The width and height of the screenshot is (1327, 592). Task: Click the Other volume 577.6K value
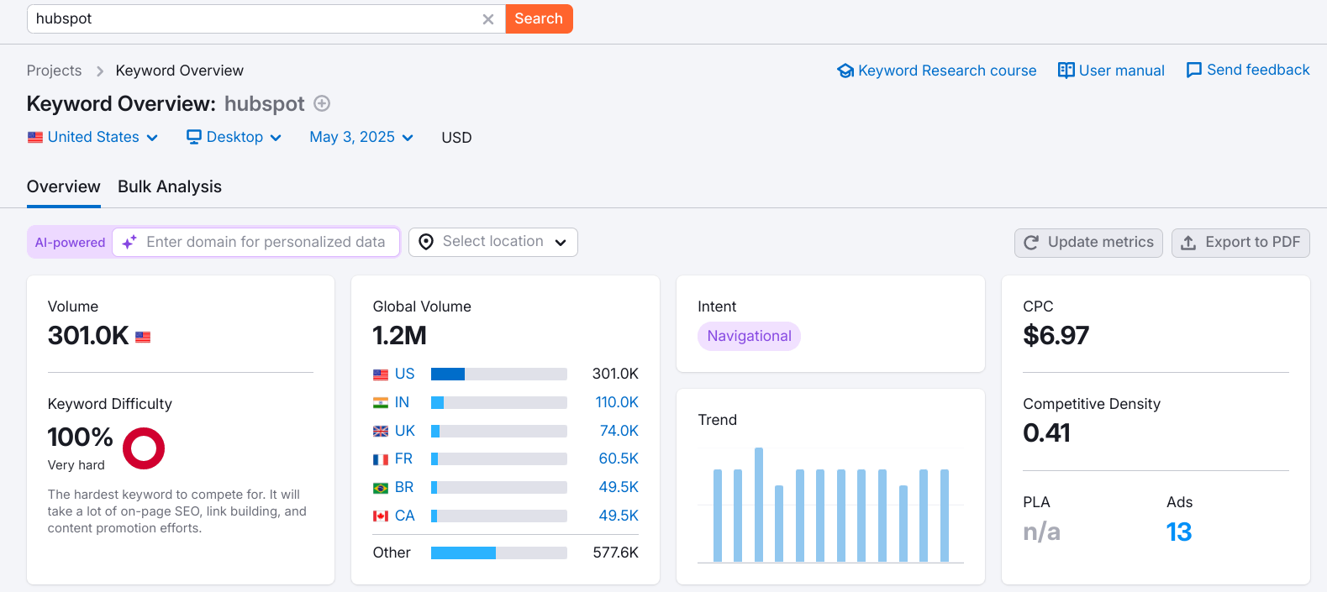pyautogui.click(x=615, y=553)
